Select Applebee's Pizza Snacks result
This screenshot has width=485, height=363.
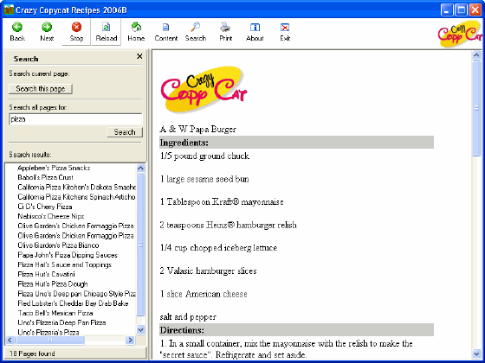(x=54, y=168)
